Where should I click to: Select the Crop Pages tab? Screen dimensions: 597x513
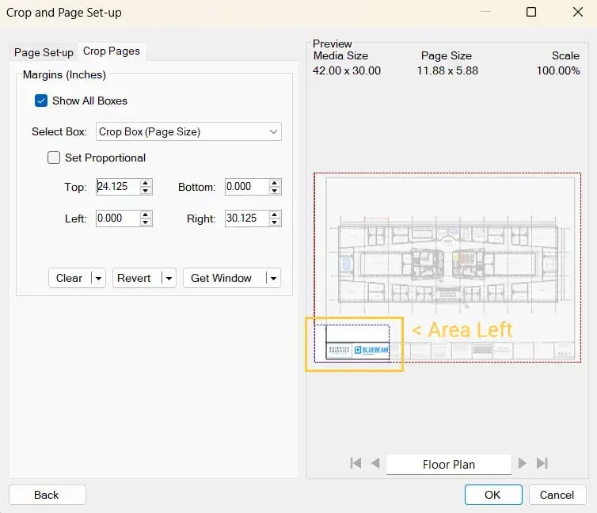111,51
